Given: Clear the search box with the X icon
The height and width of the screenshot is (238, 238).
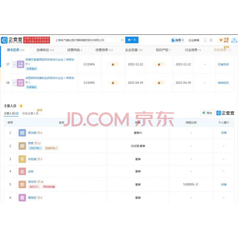Looking at the screenshot, I should (x=122, y=40).
